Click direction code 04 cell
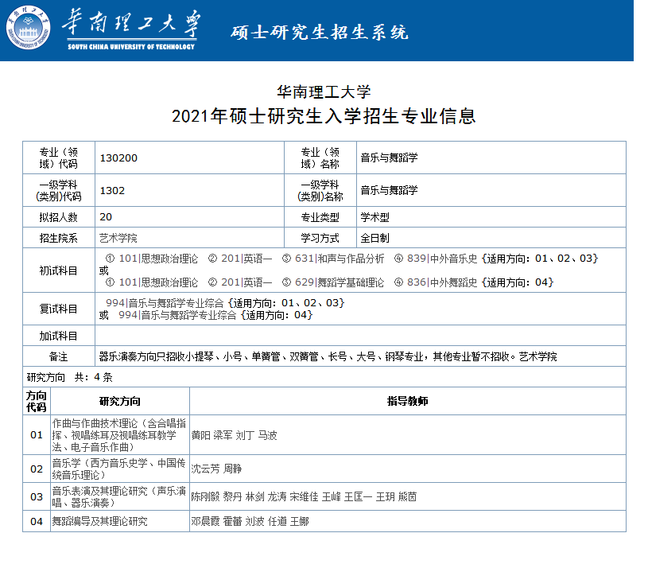648x568 pixels. [x=37, y=522]
